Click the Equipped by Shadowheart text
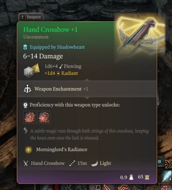Image resolution: width=172 pixels, height=190 pixels. point(57,47)
